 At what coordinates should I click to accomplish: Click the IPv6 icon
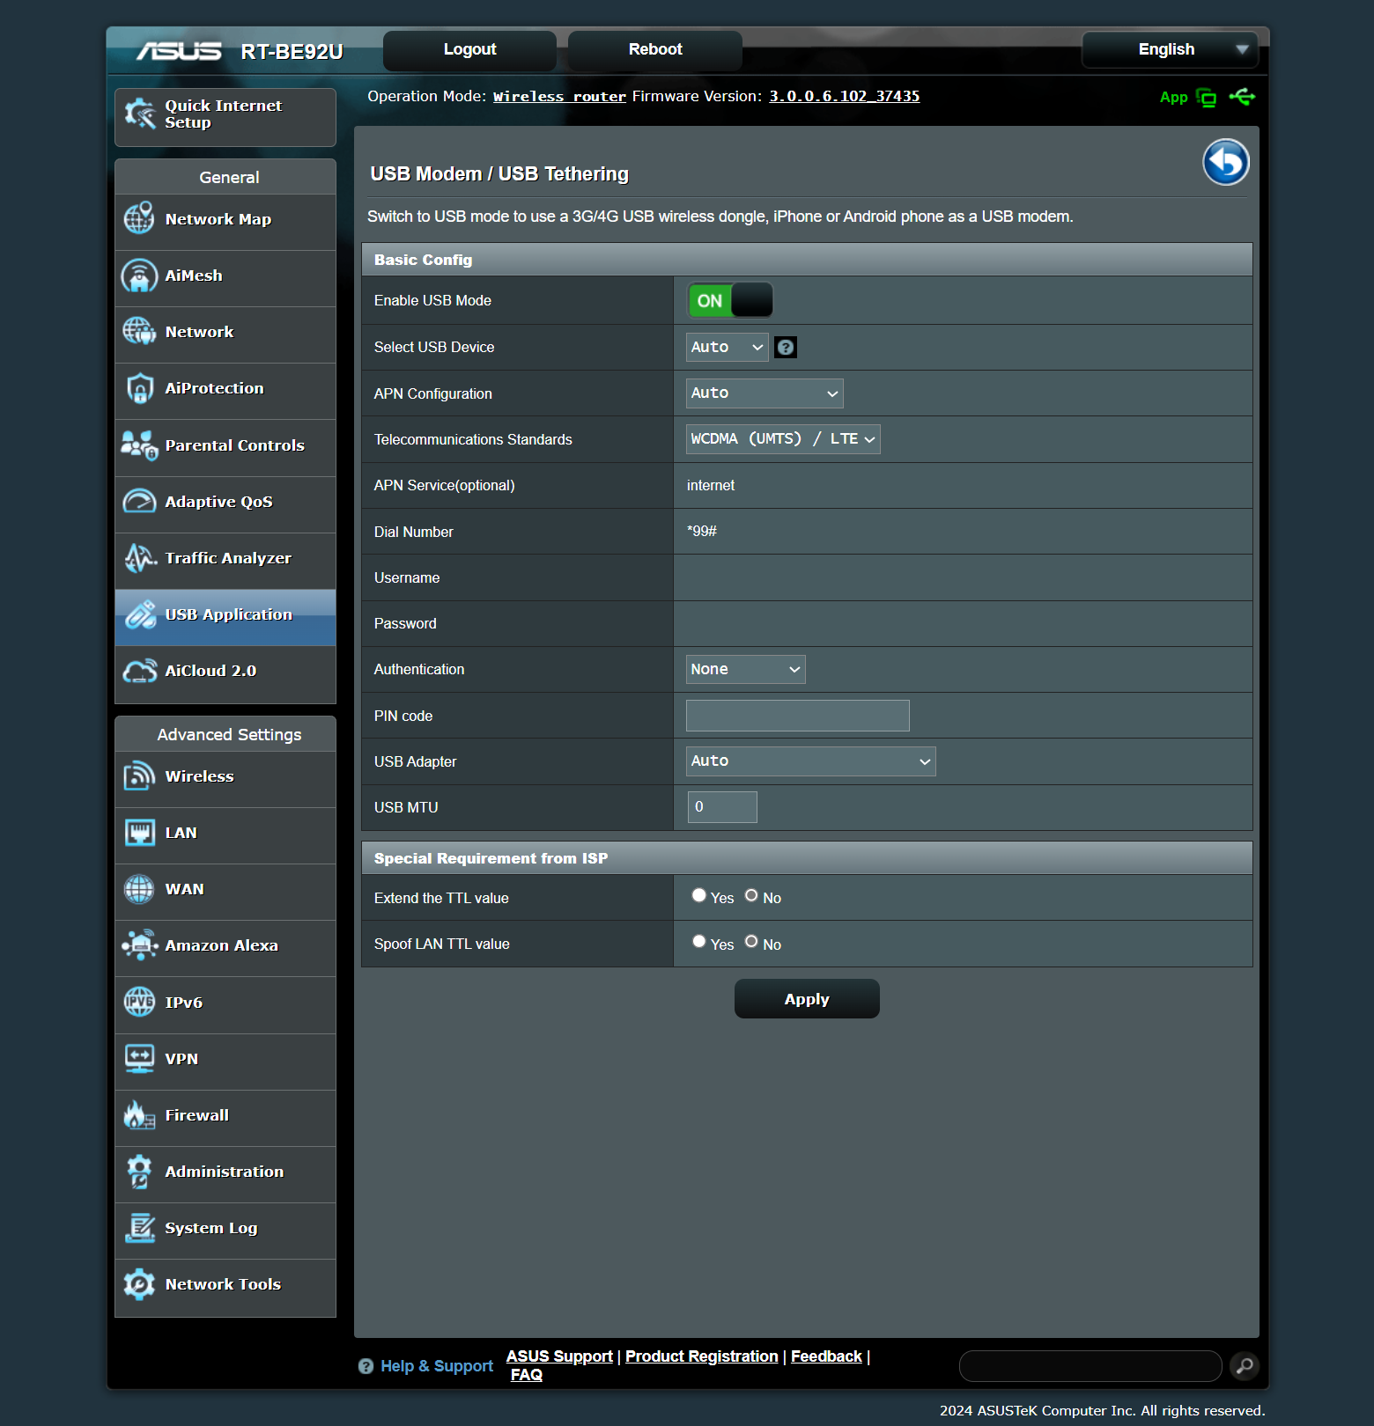pos(139,1002)
